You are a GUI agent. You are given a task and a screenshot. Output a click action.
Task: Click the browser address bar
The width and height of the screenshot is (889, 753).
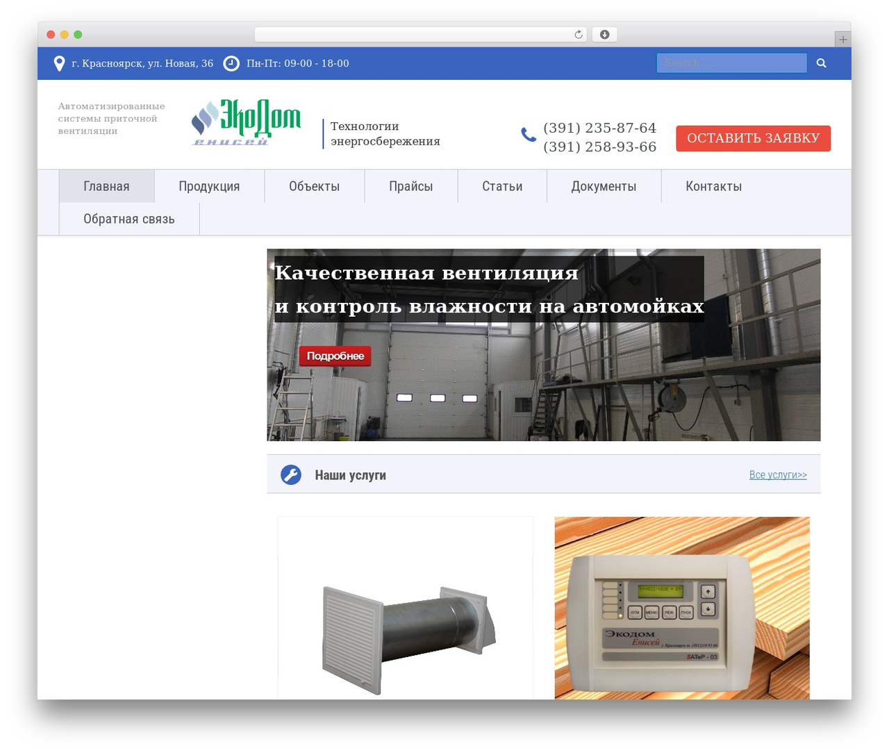(421, 35)
